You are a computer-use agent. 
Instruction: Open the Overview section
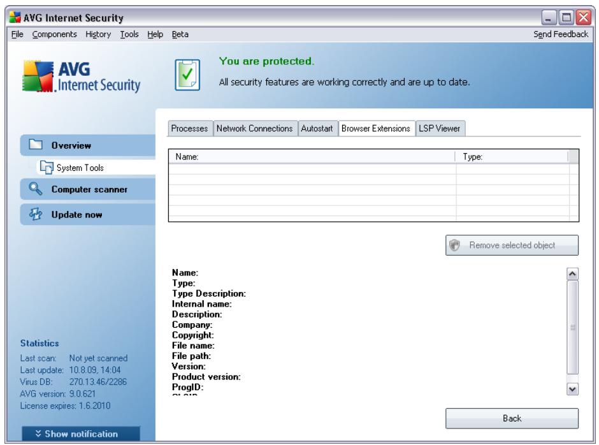[88, 145]
